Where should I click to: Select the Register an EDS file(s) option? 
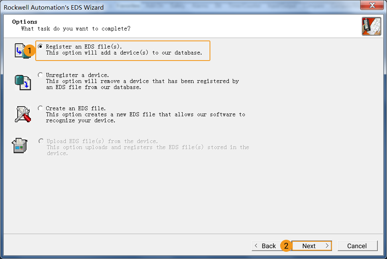[x=40, y=46]
